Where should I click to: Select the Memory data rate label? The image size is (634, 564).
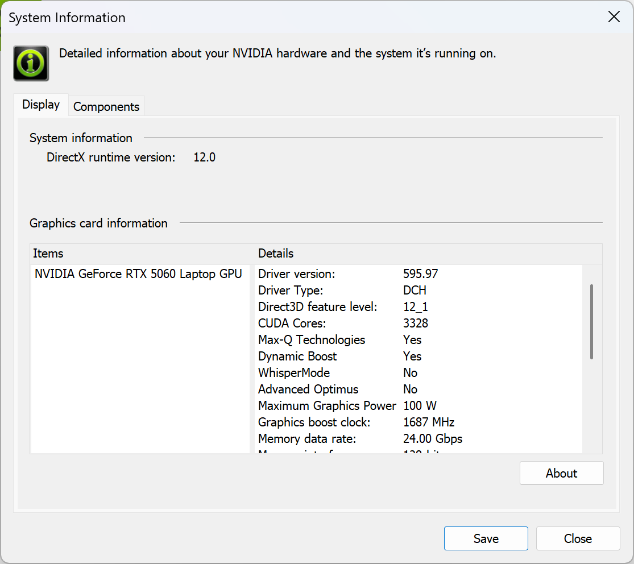coord(307,439)
